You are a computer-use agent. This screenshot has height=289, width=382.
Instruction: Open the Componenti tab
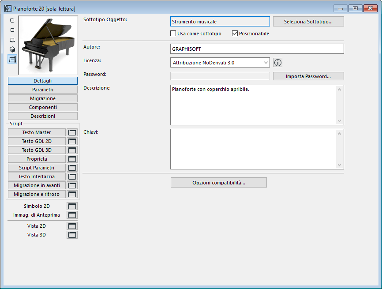43,107
